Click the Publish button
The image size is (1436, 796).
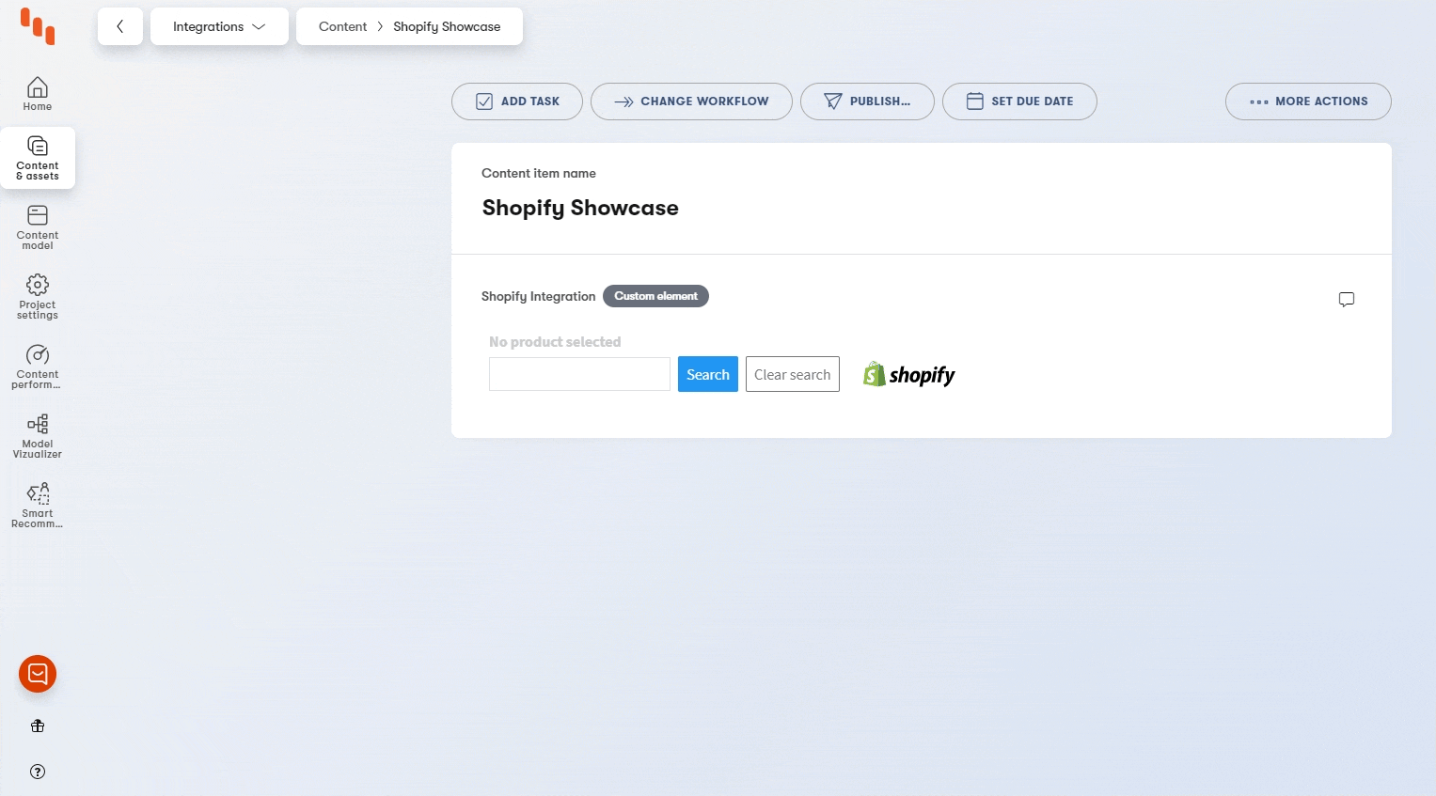867,101
